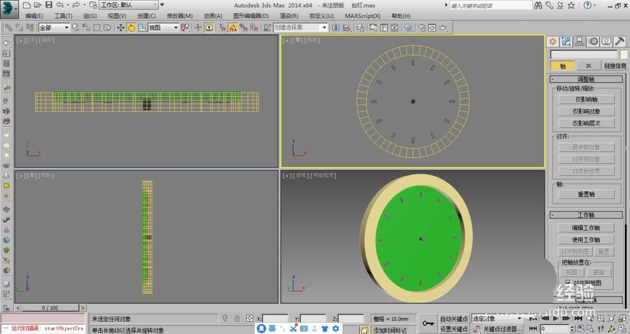Expand the undo history arrow
The width and height of the screenshot is (630, 334).
pyautogui.click(x=67, y=5)
